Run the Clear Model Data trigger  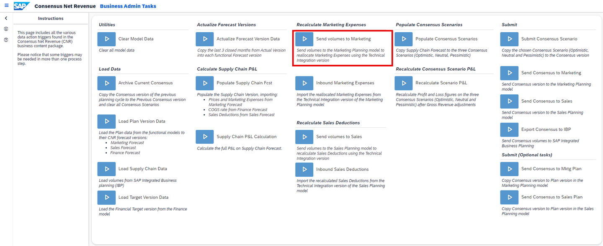tap(106, 39)
